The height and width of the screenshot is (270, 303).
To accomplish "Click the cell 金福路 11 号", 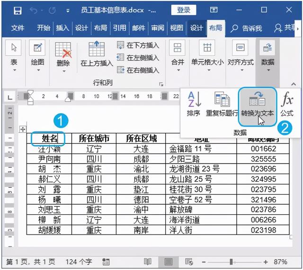I will point(201,149).
